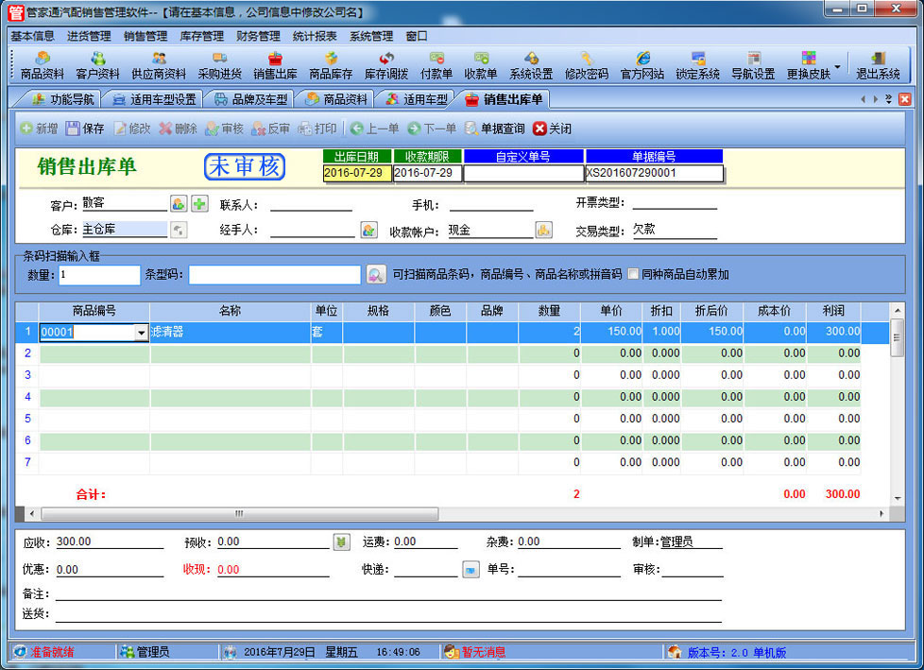Open 商品资料 from the main toolbar
This screenshot has width=924, height=670.
[42, 65]
